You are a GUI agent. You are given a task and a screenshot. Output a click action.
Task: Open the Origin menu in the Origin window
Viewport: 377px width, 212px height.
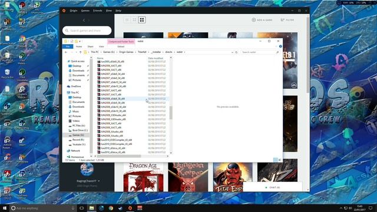(73, 11)
